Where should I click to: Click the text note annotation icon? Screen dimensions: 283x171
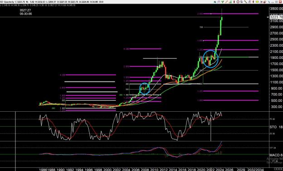point(242,2)
